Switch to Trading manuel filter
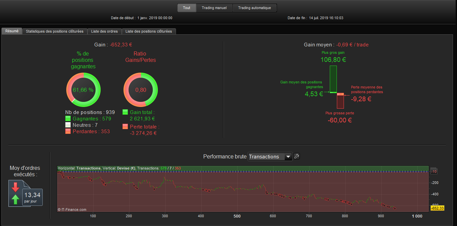Image resolution: width=457 pixels, height=226 pixels. 214,8
